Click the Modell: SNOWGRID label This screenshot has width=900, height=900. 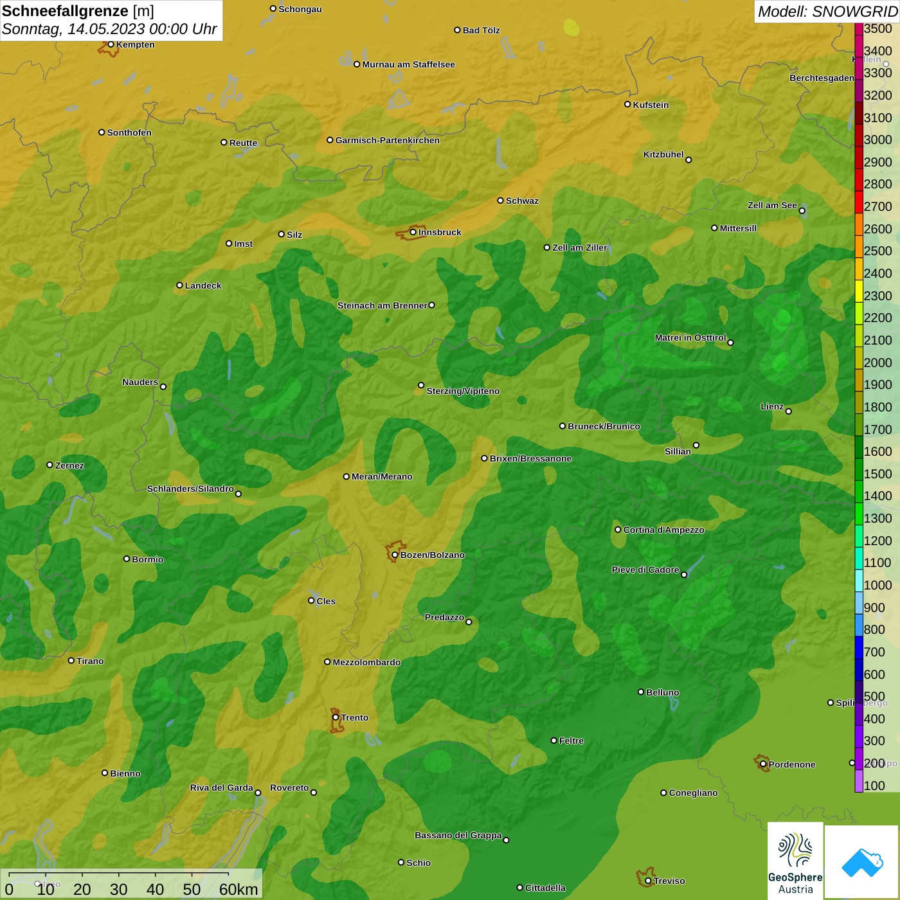click(827, 11)
